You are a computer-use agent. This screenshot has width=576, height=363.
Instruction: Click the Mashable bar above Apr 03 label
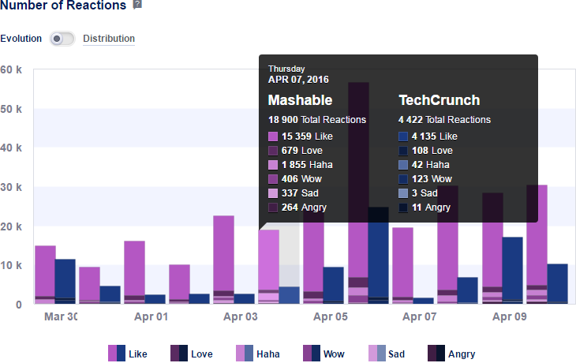[224, 260]
